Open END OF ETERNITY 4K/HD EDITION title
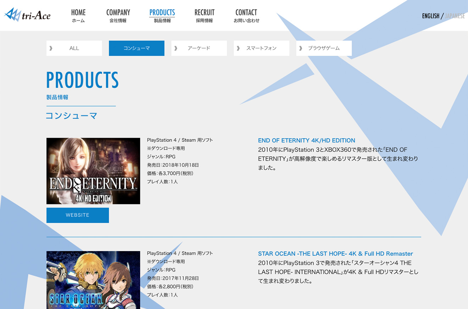Image resolution: width=468 pixels, height=309 pixels. point(307,140)
